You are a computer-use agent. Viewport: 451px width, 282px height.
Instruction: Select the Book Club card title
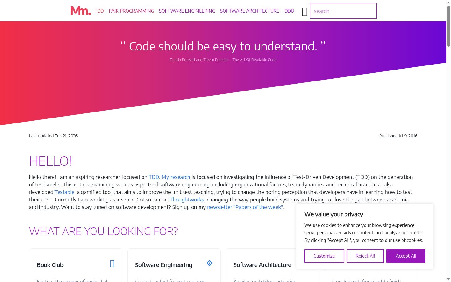click(x=50, y=265)
